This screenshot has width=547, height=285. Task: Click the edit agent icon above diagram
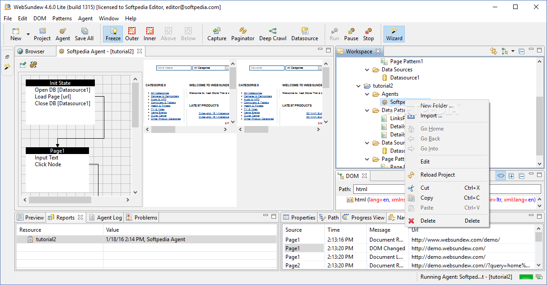pos(23,65)
